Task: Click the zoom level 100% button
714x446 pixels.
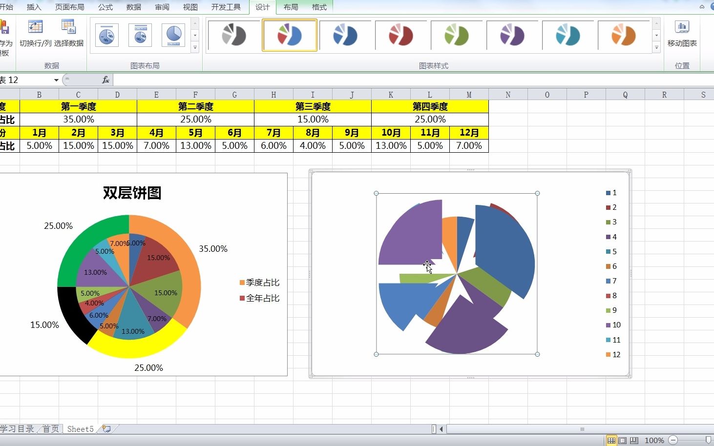Action: click(x=654, y=441)
